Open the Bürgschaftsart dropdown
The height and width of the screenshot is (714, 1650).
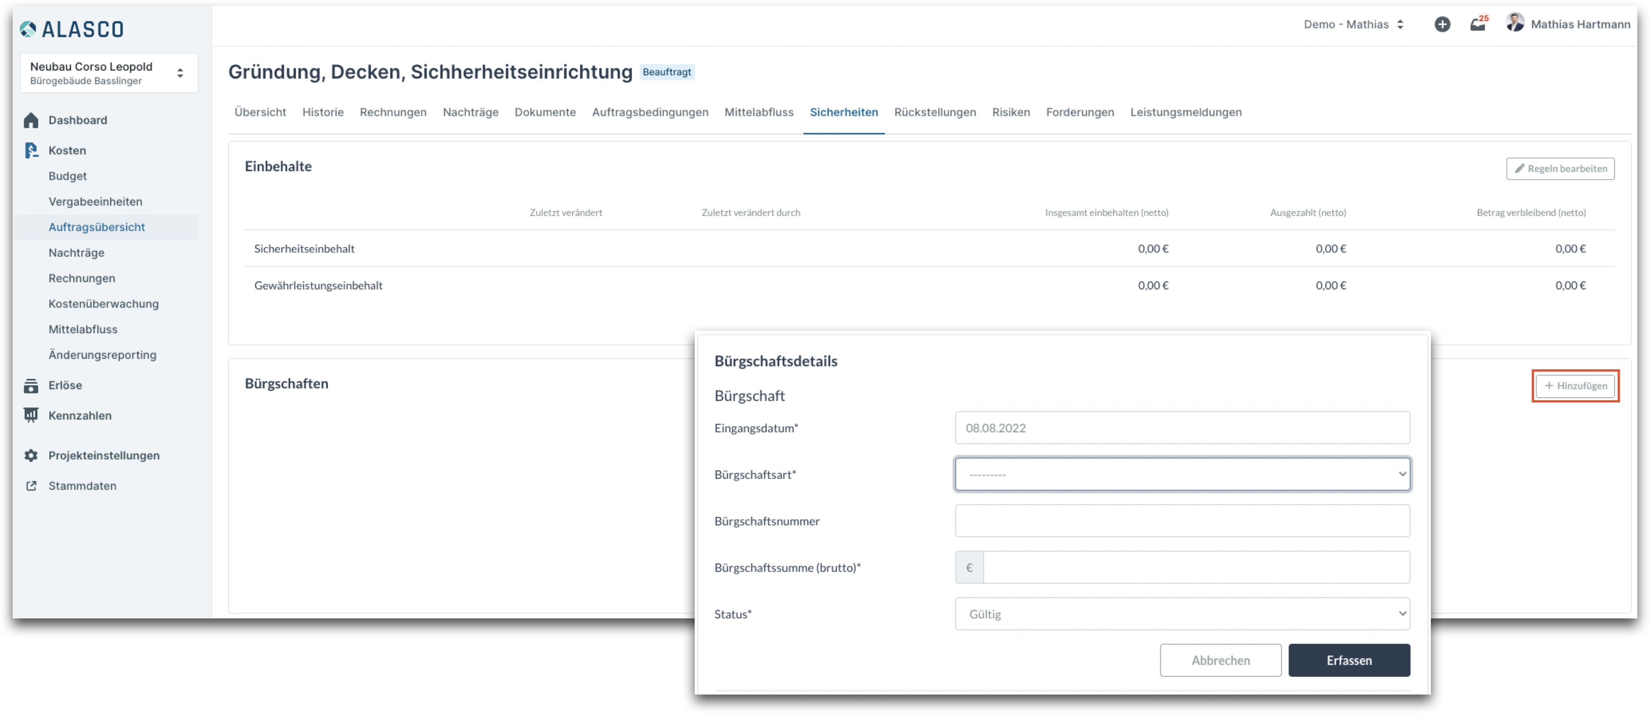pos(1182,474)
